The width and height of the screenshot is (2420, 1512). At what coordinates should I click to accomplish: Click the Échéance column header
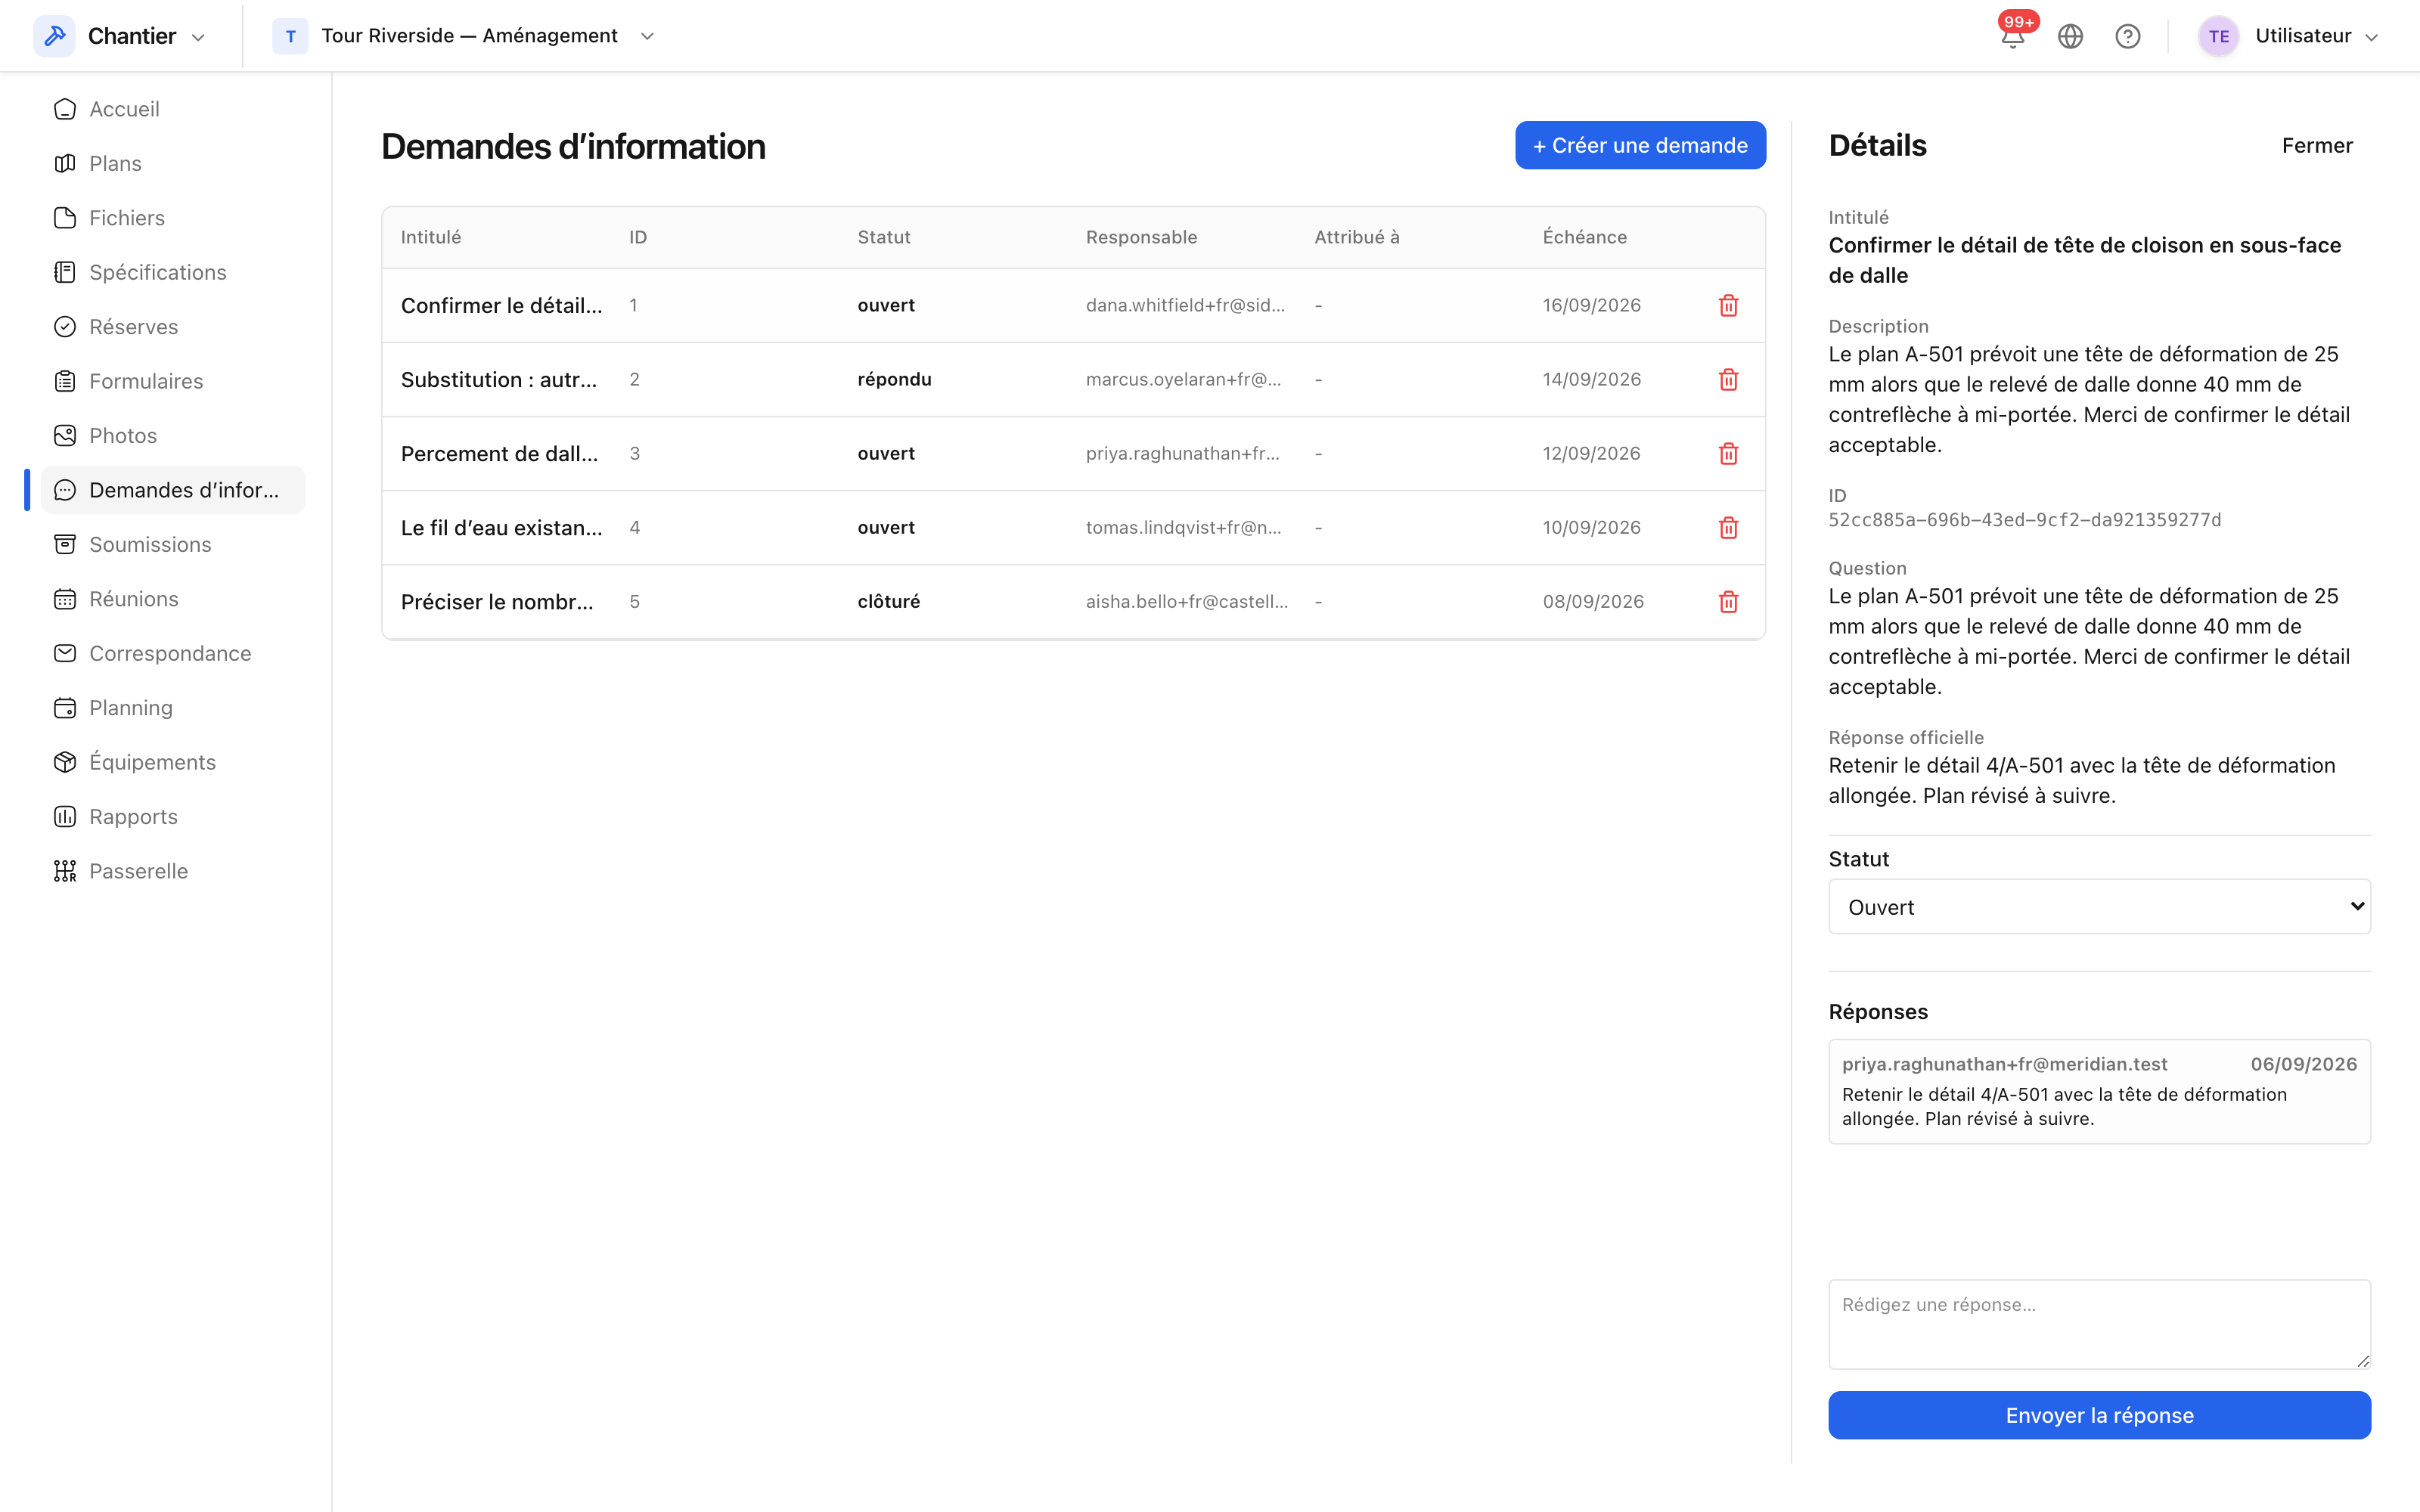(x=1584, y=237)
